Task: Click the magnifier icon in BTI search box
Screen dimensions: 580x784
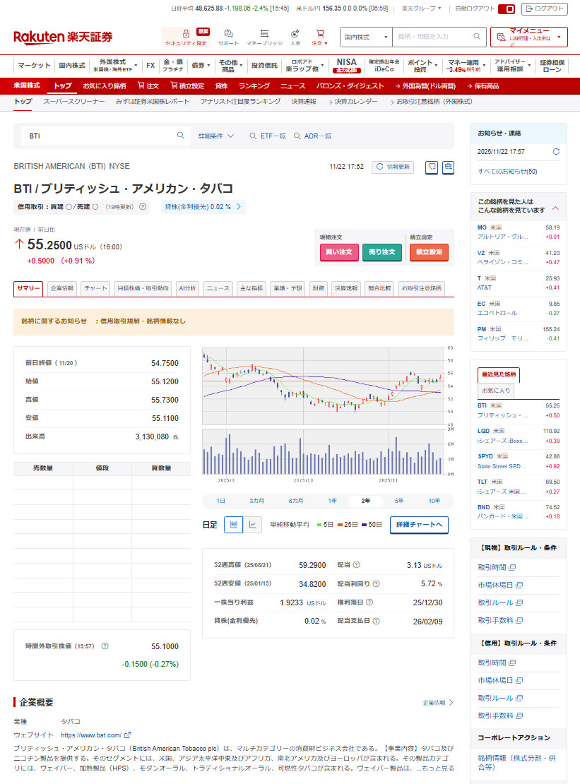Action: pos(181,136)
